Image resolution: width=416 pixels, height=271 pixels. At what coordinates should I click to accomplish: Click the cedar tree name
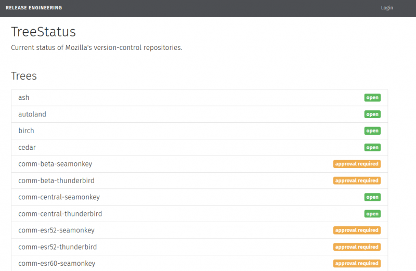tap(27, 147)
